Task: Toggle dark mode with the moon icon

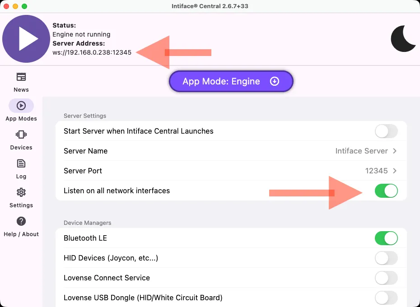Action: click(x=403, y=39)
